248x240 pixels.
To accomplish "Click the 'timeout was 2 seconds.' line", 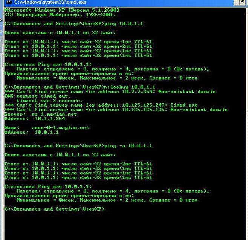I will coord(49,101).
